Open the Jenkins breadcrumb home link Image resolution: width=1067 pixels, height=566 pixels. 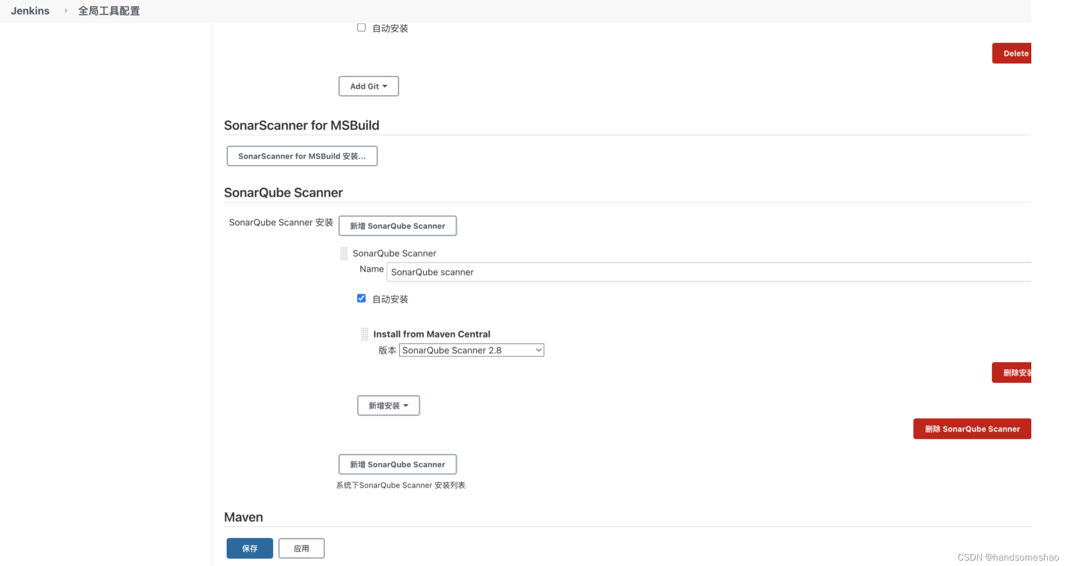tap(30, 11)
